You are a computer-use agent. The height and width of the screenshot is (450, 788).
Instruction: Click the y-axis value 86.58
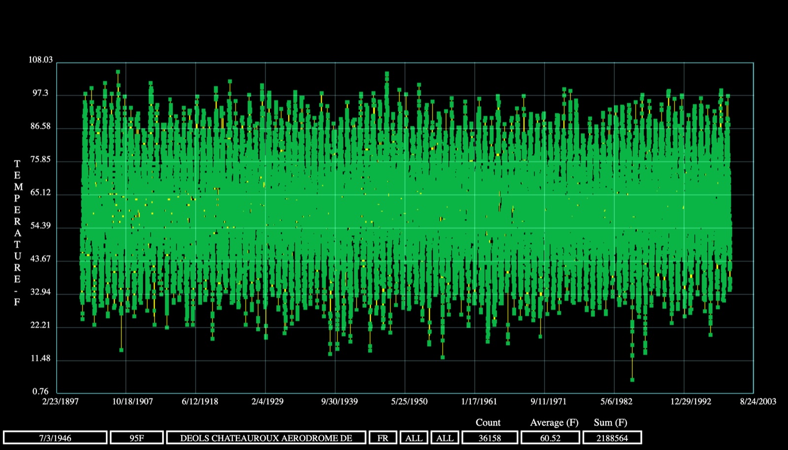[x=40, y=127]
